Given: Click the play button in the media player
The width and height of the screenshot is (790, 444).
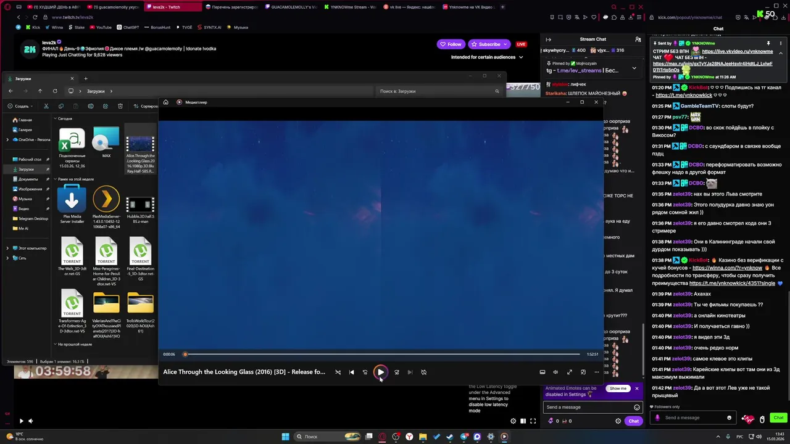Looking at the screenshot, I should coord(380,372).
